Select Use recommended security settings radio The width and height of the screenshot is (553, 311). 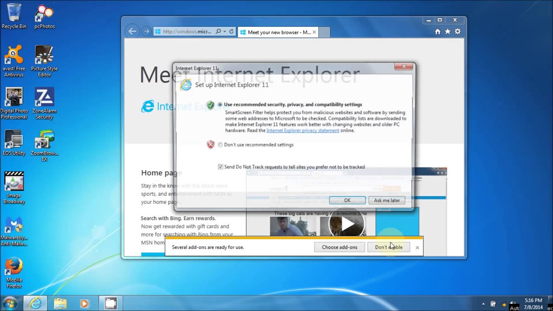220,105
